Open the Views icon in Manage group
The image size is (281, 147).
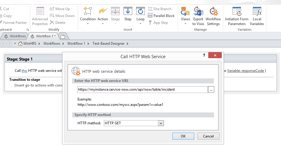tap(185, 11)
